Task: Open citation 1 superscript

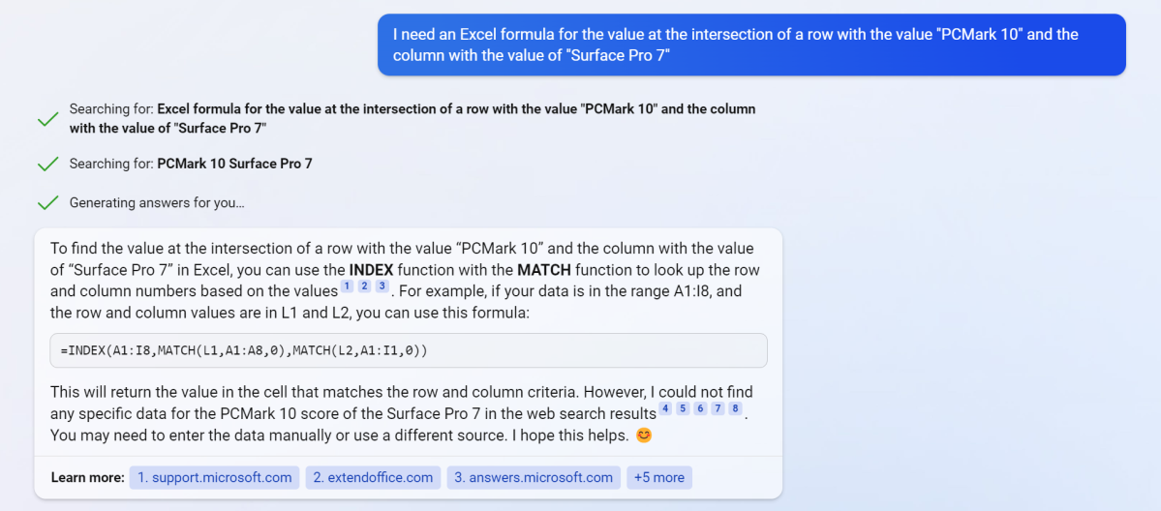Action: pyautogui.click(x=347, y=286)
